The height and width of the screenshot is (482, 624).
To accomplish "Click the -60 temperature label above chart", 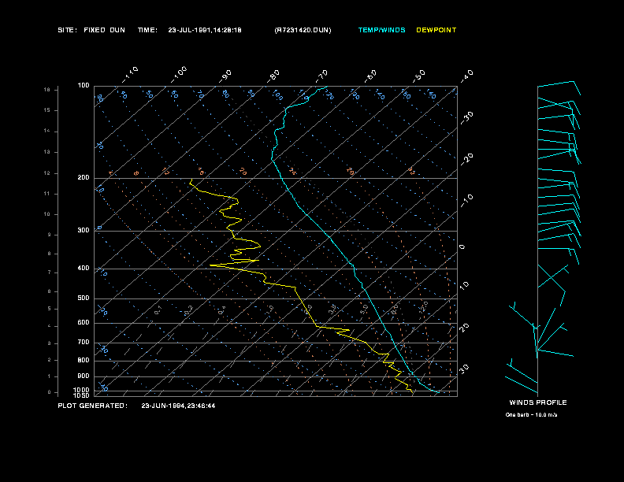I will coord(370,76).
